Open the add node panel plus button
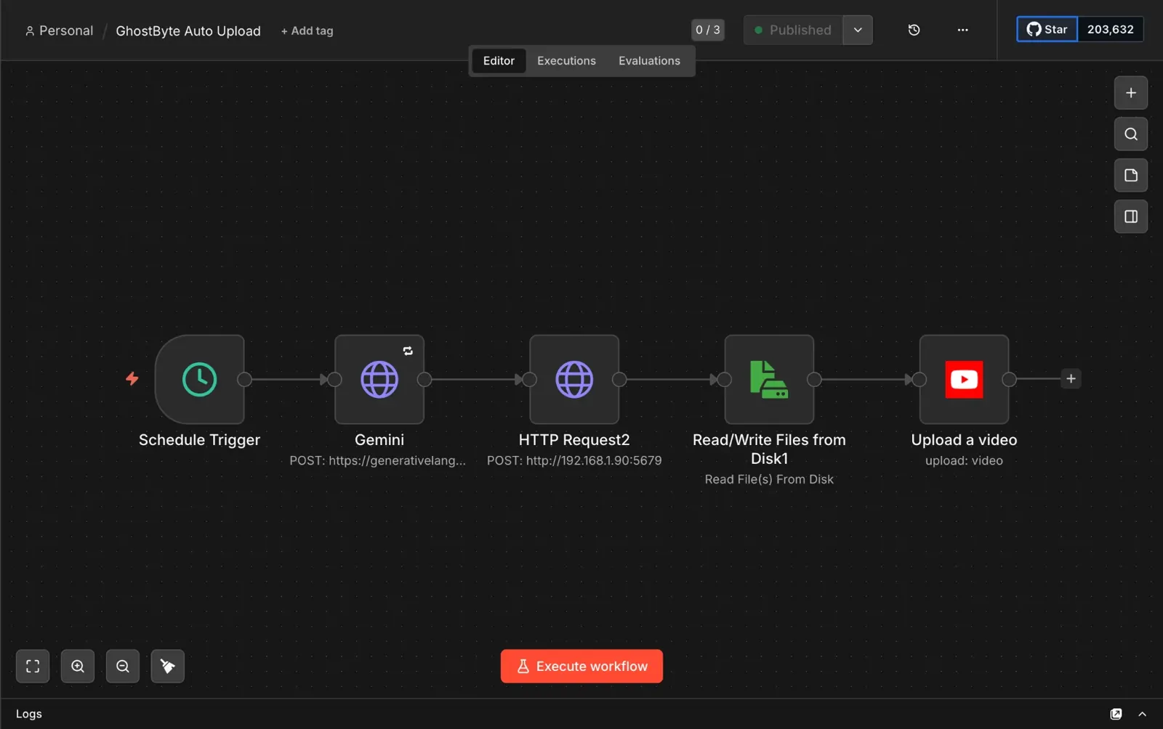Image resolution: width=1163 pixels, height=729 pixels. [1131, 93]
